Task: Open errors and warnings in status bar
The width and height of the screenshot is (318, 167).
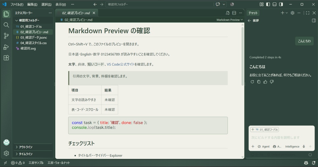Action: [x=18, y=163]
